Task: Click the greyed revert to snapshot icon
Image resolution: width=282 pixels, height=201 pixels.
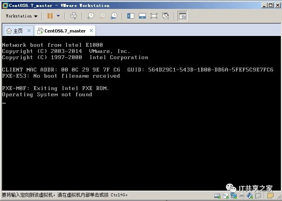Action: (x=103, y=16)
